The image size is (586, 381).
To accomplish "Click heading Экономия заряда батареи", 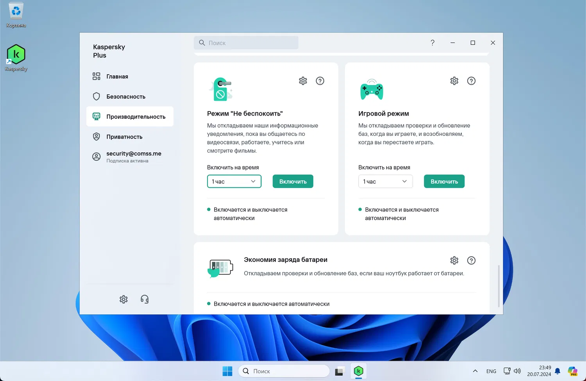I will click(x=286, y=260).
